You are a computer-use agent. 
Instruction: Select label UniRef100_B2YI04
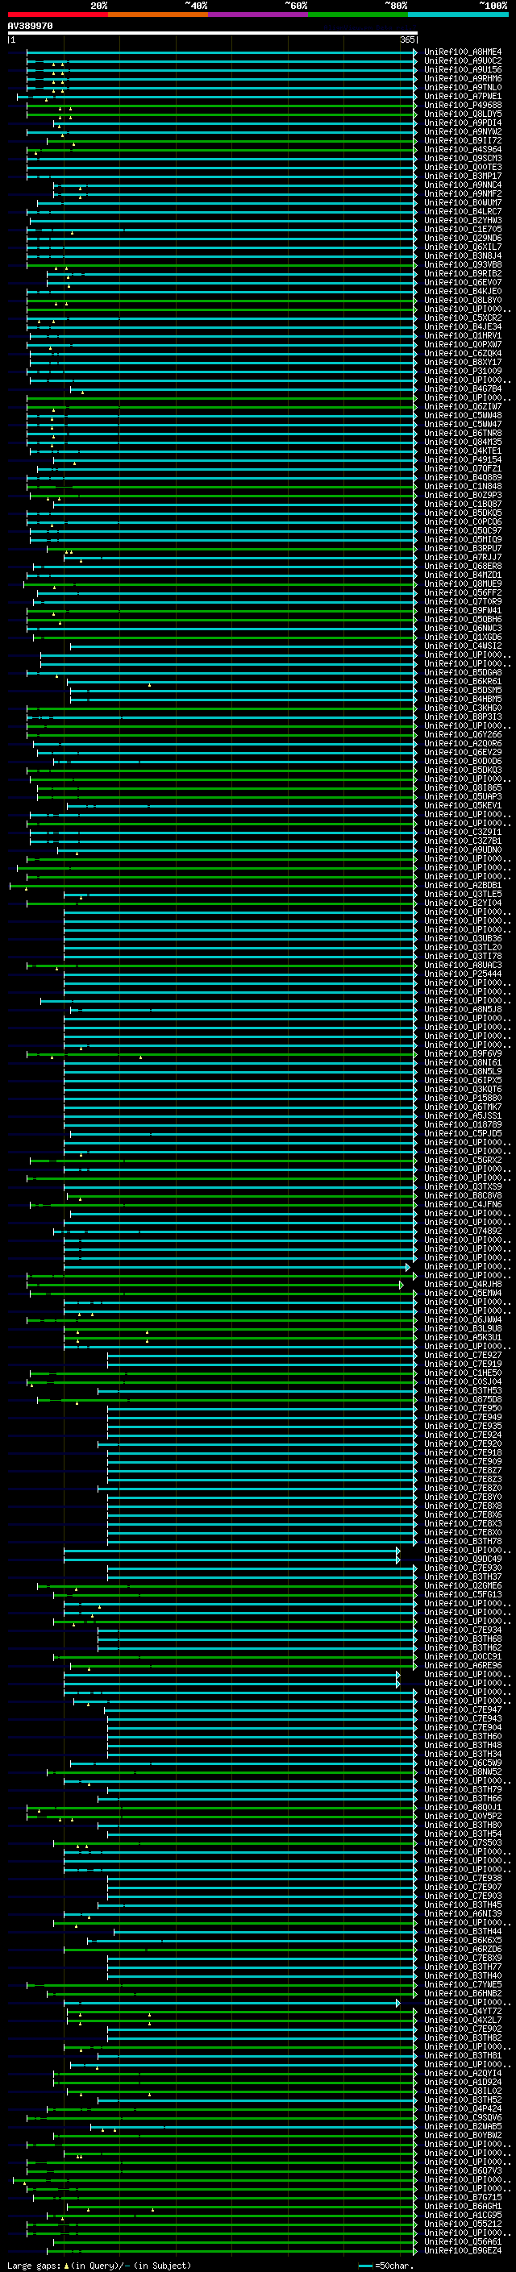(x=462, y=903)
